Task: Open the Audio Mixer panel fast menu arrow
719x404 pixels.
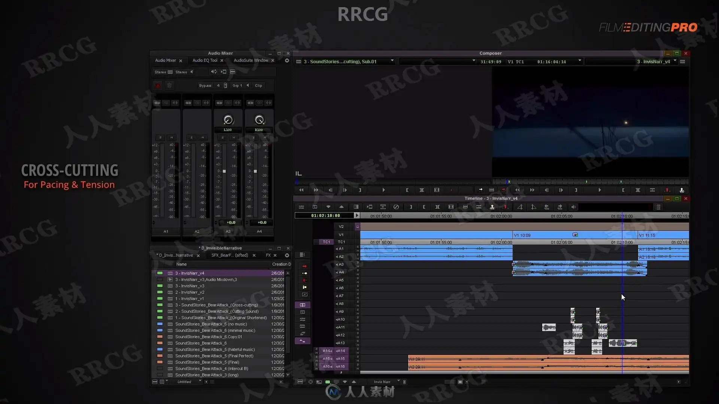Action: pos(287,61)
